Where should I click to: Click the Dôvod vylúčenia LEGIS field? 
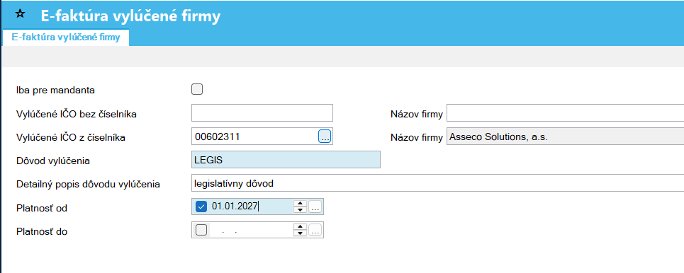[286, 159]
